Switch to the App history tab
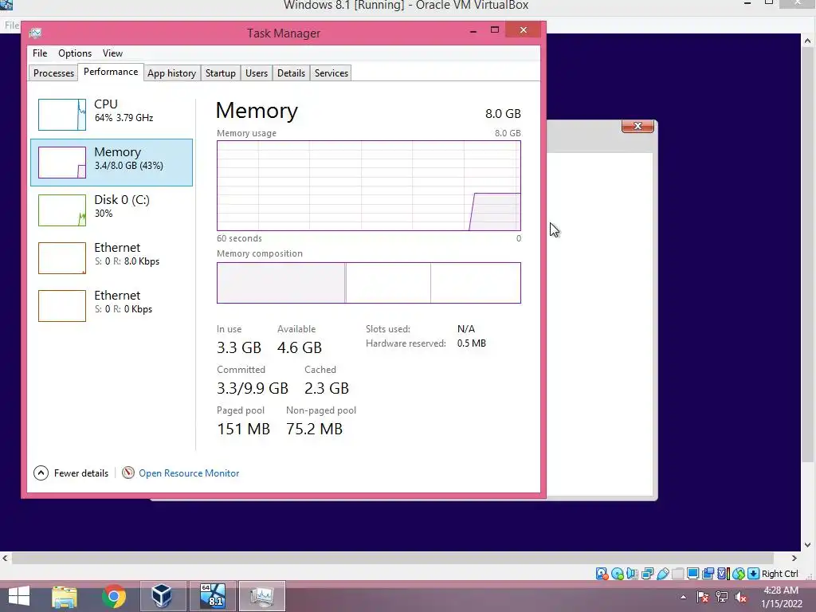 click(172, 73)
